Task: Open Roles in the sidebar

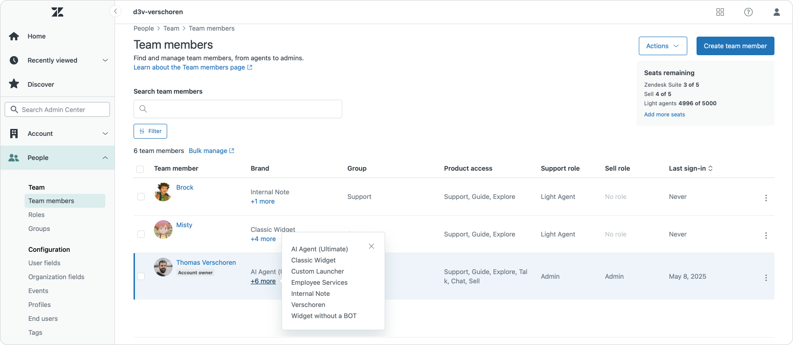Action: click(x=36, y=215)
